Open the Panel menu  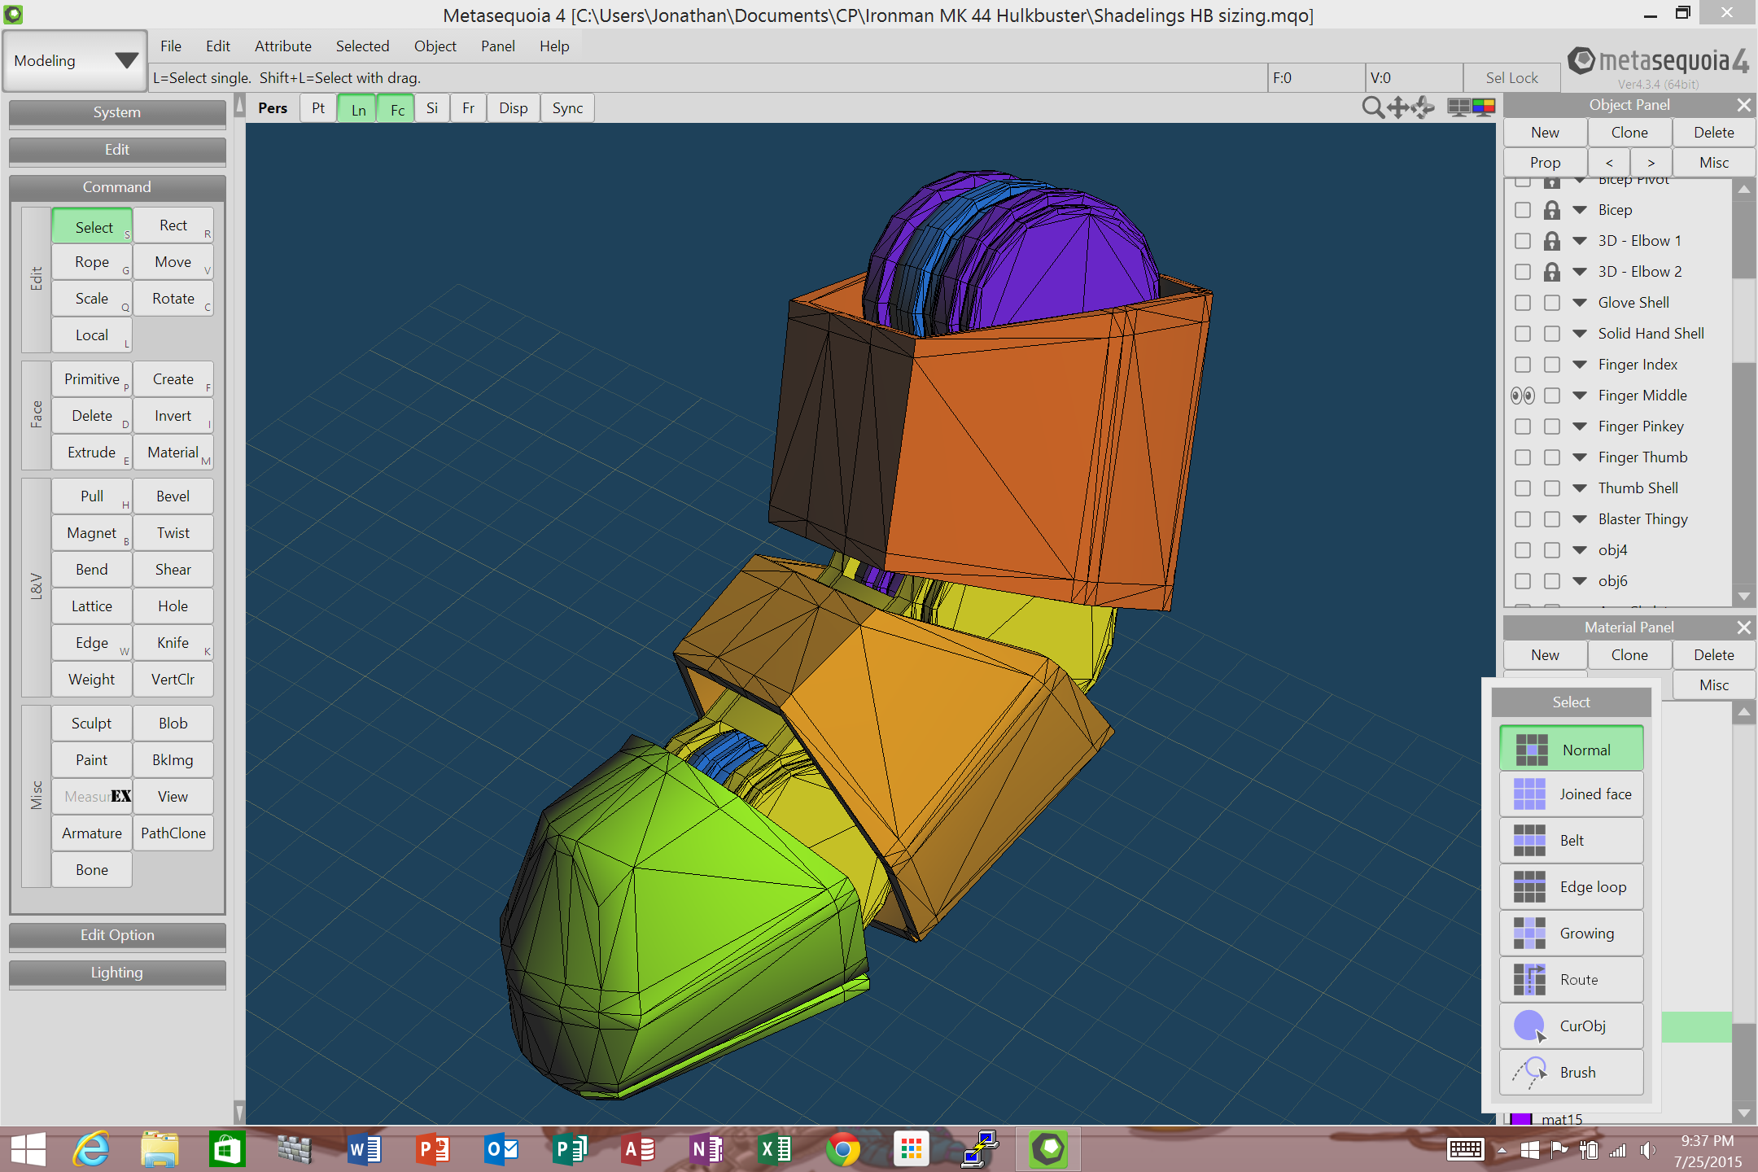coord(497,46)
